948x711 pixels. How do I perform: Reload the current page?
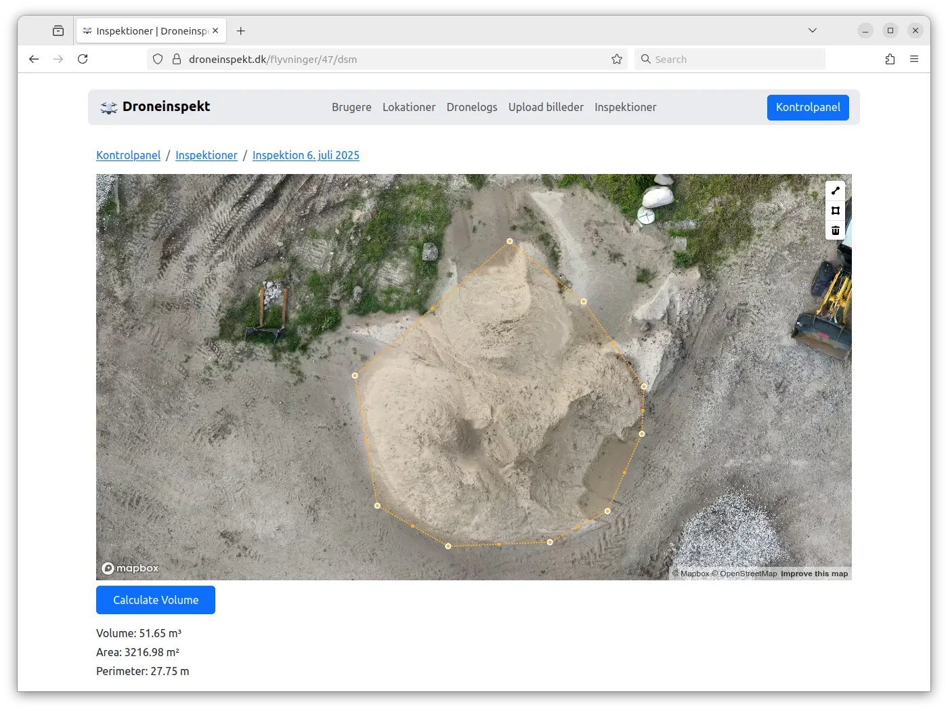83,60
